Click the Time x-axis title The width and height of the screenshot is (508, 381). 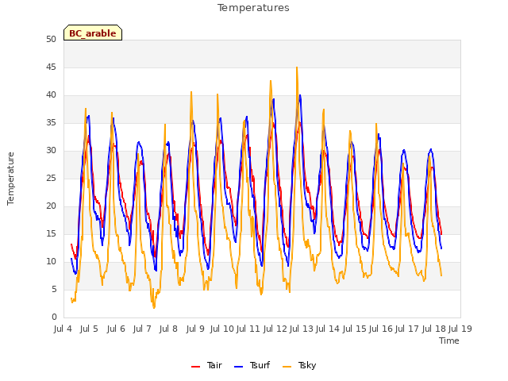coord(449,341)
